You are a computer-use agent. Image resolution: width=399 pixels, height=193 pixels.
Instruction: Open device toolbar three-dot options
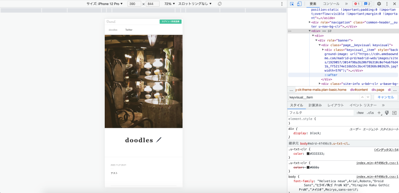coord(282,4)
